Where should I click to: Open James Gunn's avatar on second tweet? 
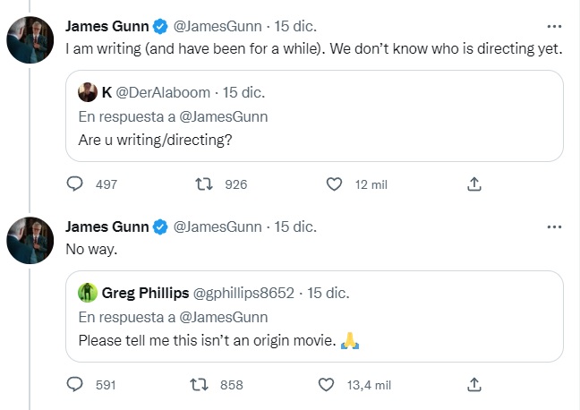click(x=30, y=241)
